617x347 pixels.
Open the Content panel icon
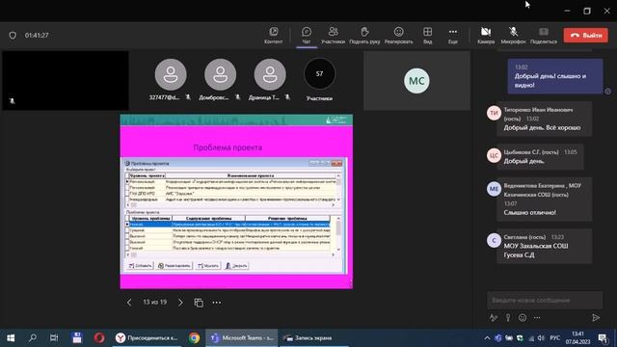tap(273, 35)
